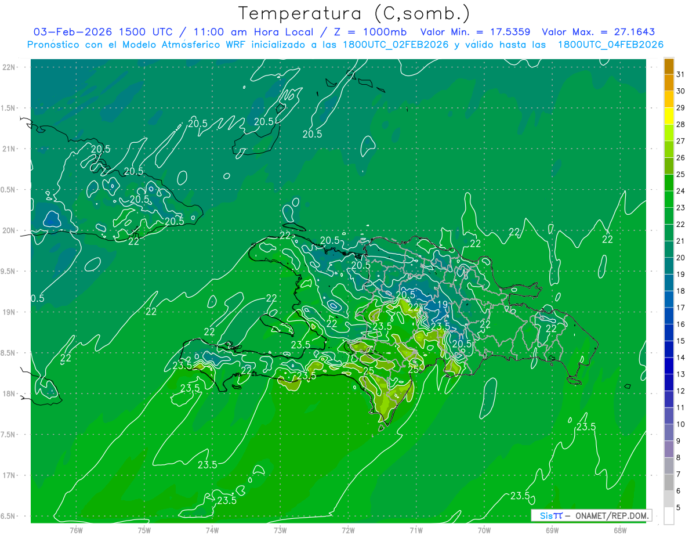Click the "8.5N" latitude axis label
Image resolution: width=696 pixels, height=538 pixels.
8,353
